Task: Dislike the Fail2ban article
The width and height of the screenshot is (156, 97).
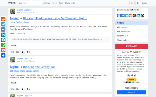Action: coord(28,52)
